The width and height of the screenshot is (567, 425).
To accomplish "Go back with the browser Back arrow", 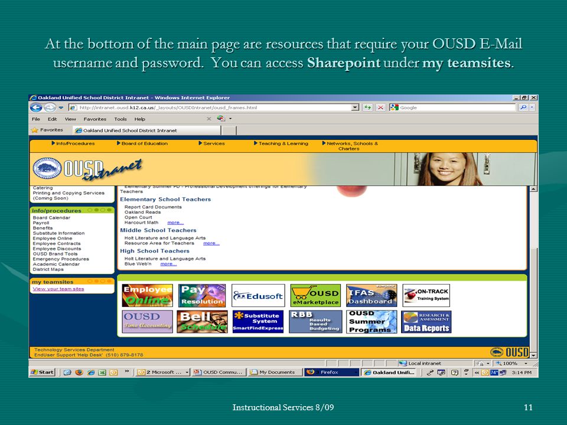I will point(36,107).
